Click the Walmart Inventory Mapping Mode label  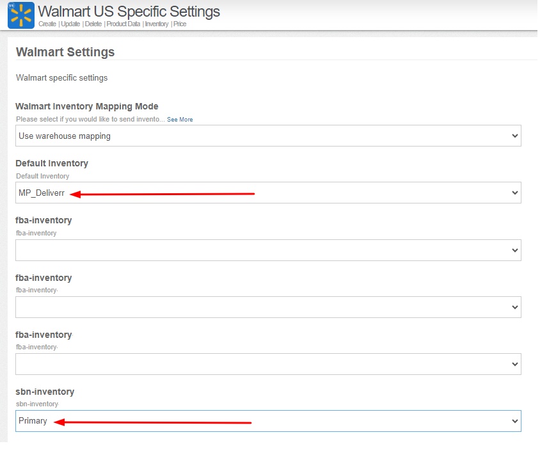87,106
